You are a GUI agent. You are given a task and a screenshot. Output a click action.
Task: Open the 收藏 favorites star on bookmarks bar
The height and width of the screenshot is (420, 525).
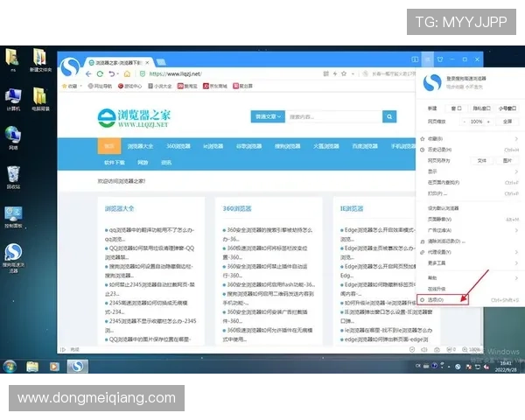(x=70, y=86)
